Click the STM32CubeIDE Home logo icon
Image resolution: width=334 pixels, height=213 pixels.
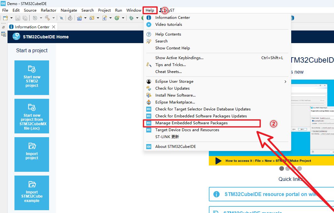click(x=16, y=36)
